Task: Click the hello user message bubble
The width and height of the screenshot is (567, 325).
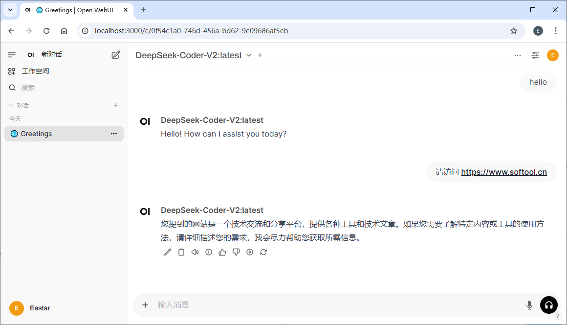Action: [538, 82]
